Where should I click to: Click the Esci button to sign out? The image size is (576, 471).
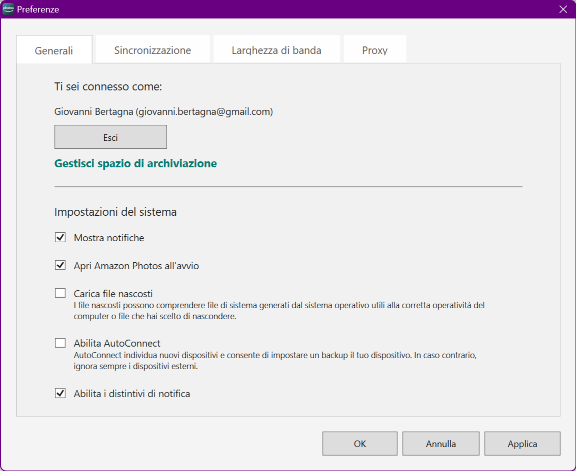point(110,137)
